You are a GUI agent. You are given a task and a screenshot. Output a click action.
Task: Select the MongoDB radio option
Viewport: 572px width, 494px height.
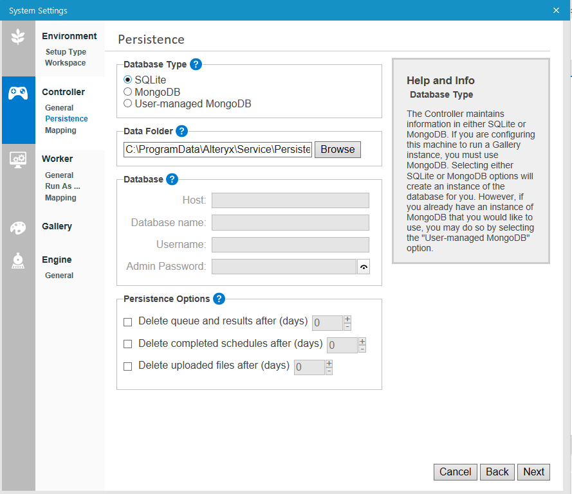click(127, 91)
